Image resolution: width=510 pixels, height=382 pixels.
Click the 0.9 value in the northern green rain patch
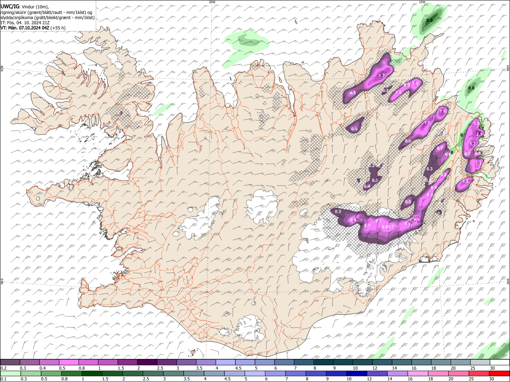[430, 20]
